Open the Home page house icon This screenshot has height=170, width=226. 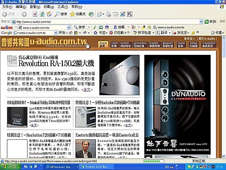click(49, 14)
